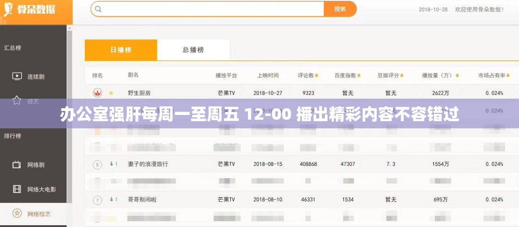Click the date 2018-10-27
The width and height of the screenshot is (519, 227).
[x=268, y=93]
